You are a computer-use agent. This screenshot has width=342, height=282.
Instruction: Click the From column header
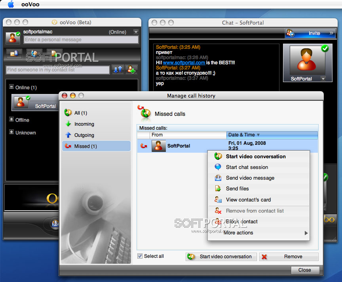click(188, 135)
